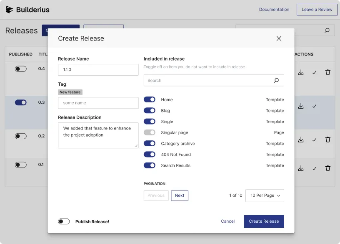Click the trash icon in release 0.1 row
The width and height of the screenshot is (340, 244).
pos(328,168)
